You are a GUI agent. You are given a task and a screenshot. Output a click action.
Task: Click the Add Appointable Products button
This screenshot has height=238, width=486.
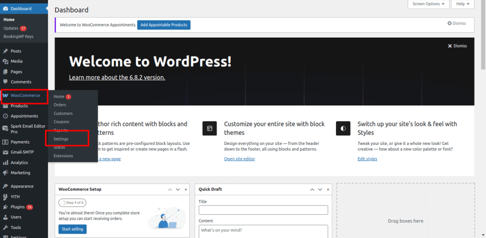[164, 25]
